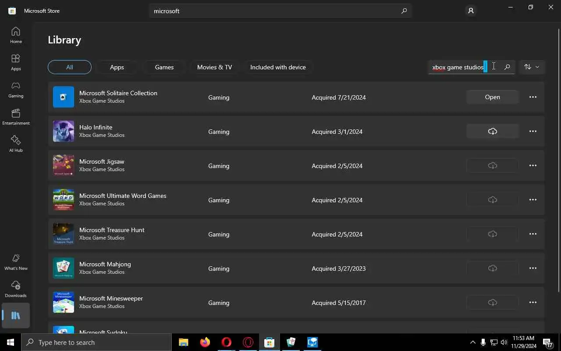
Task: Select the Library icon in sidebar
Action: pos(16,315)
